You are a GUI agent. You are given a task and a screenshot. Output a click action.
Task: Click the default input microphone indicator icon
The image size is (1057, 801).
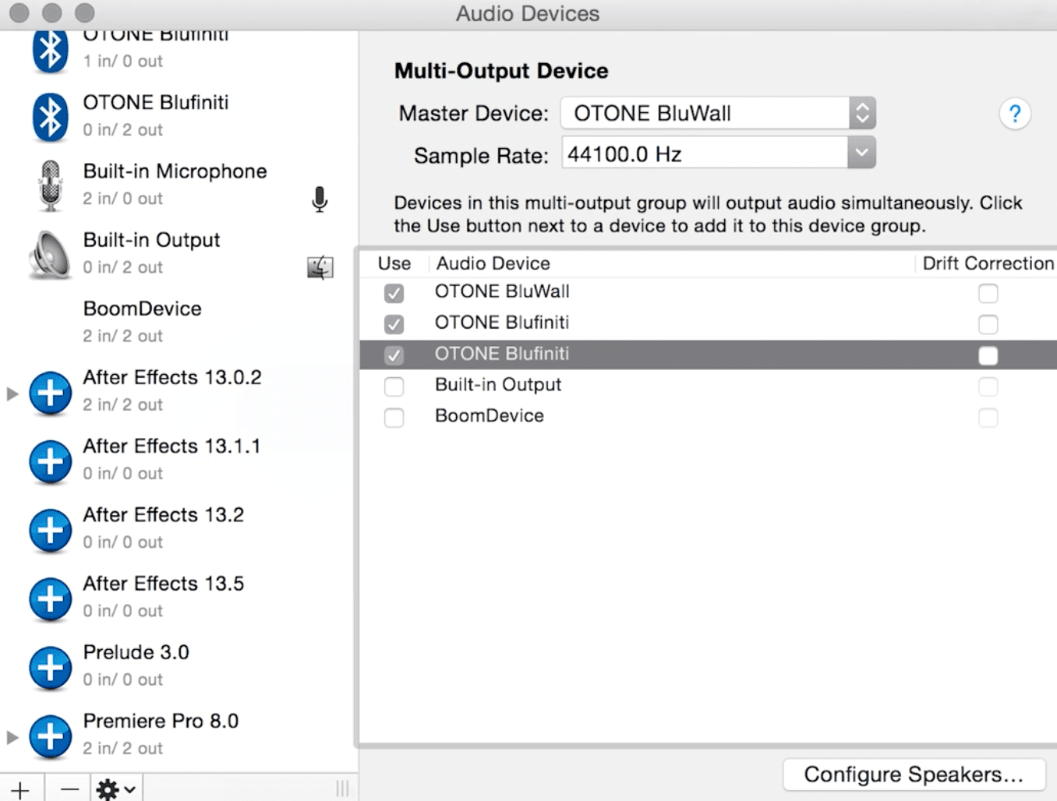point(320,199)
